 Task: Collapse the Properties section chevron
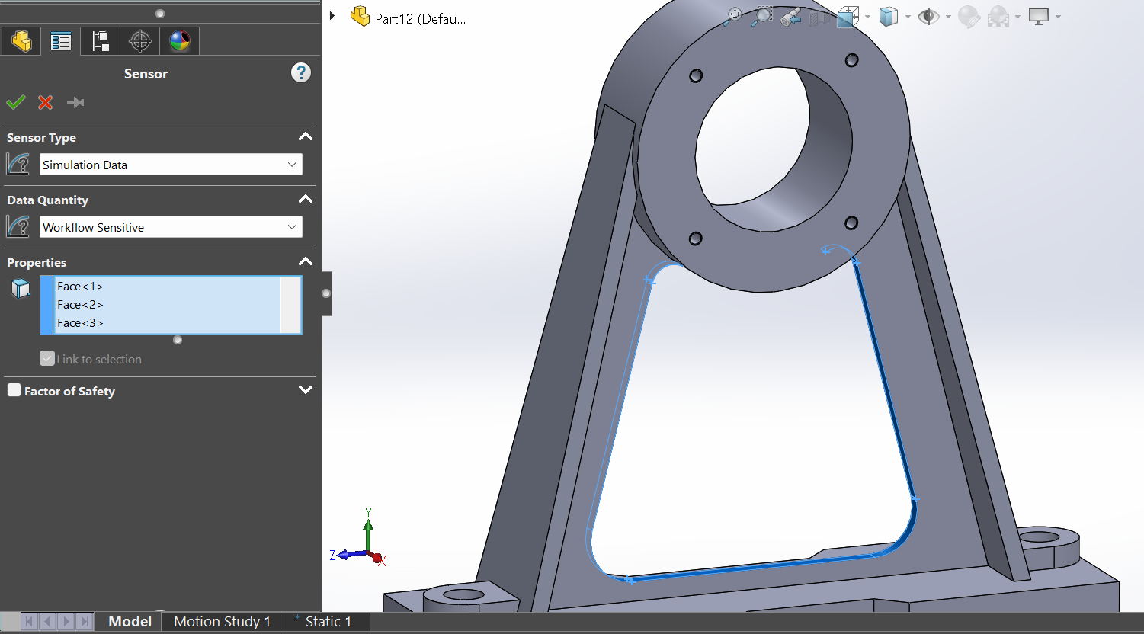coord(306,261)
